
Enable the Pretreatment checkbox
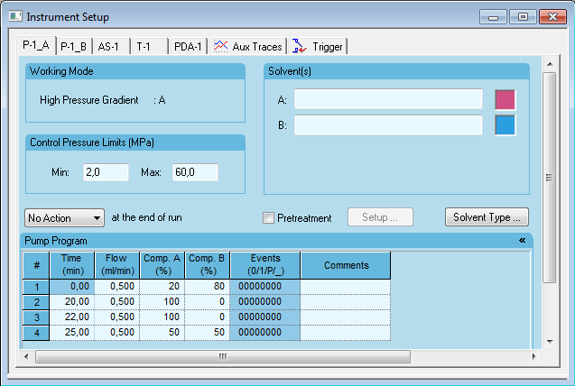click(x=268, y=218)
